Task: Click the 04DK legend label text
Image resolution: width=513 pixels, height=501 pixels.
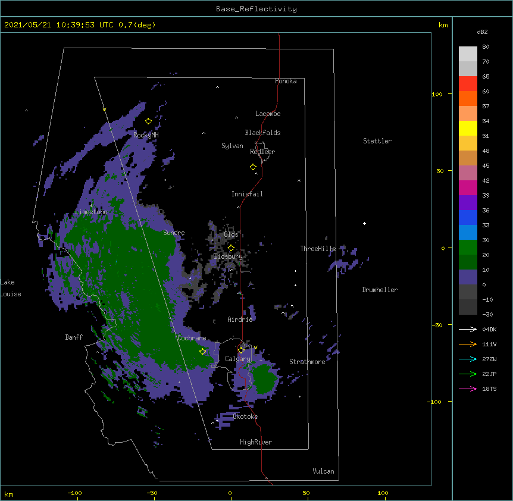Action: point(489,329)
